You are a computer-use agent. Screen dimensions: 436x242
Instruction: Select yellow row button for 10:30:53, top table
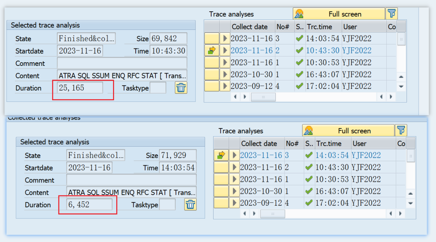212,62
